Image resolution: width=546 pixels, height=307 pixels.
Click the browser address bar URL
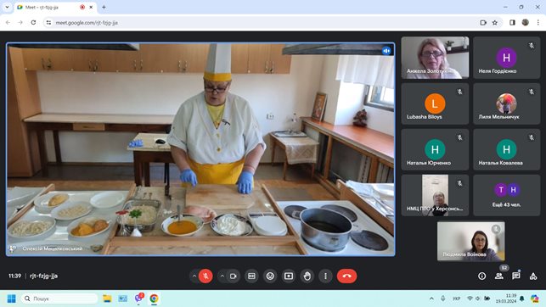tap(87, 23)
